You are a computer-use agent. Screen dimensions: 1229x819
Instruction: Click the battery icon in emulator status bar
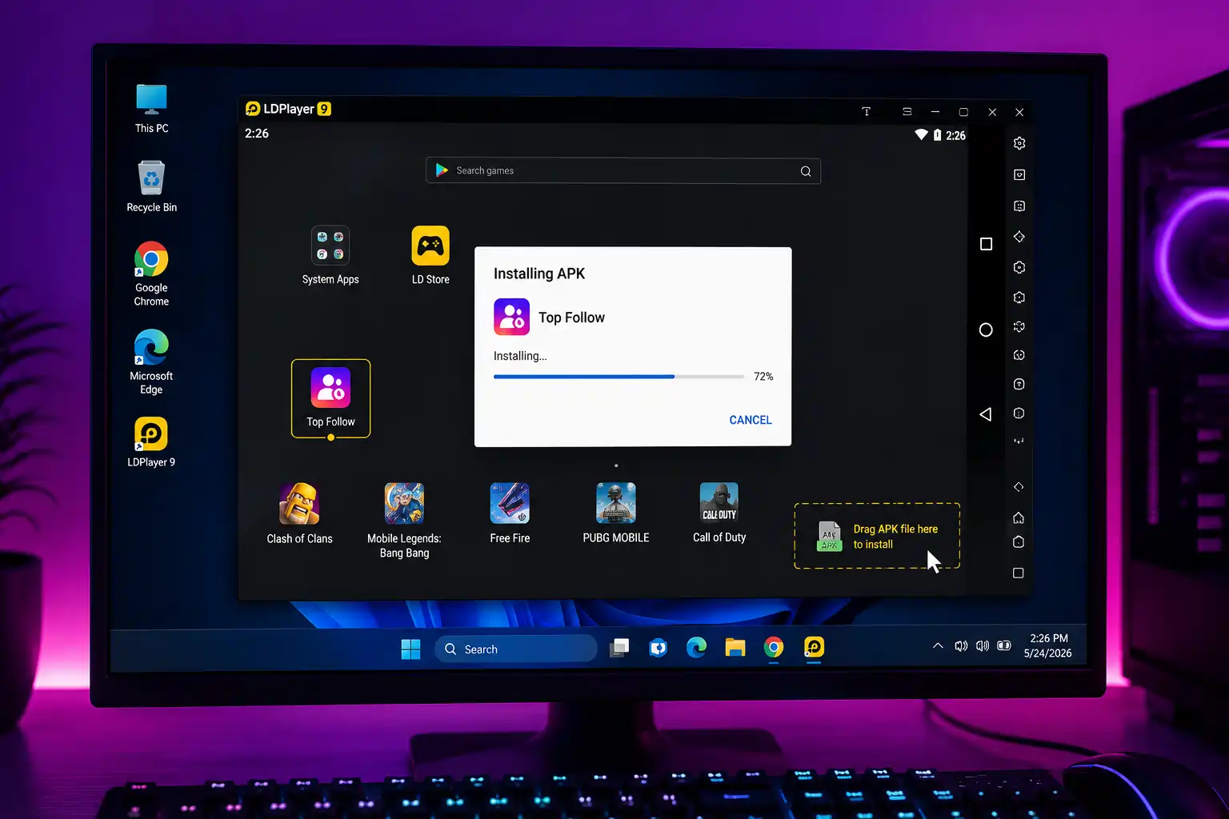[937, 135]
